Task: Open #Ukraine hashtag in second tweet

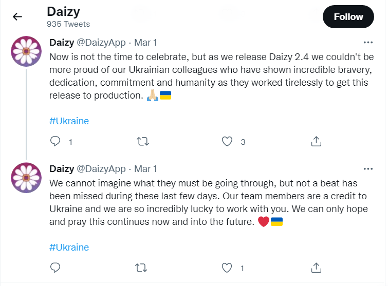Action: (x=69, y=247)
